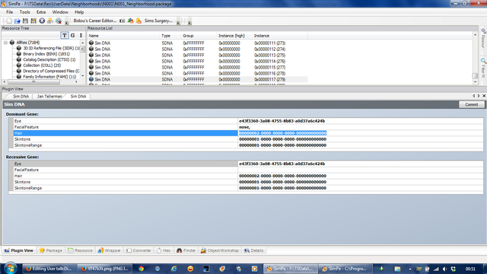
Task: Toggle the T type view in Resource Tree
Action: pos(64,36)
